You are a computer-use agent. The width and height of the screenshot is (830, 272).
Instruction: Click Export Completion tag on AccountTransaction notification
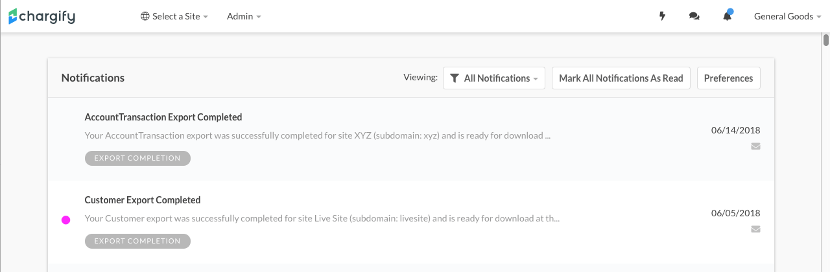pyautogui.click(x=137, y=158)
